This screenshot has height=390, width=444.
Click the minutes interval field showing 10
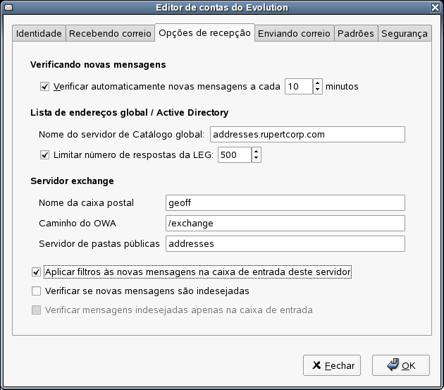298,87
